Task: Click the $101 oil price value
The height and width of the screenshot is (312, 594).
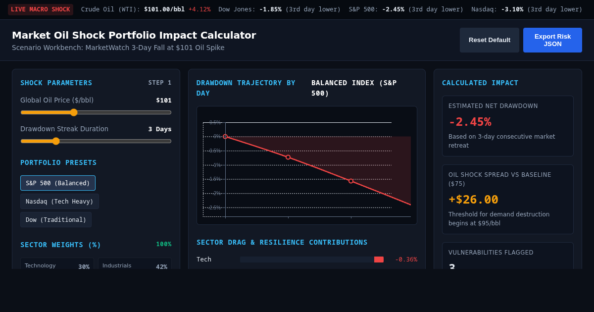Action: click(x=164, y=101)
